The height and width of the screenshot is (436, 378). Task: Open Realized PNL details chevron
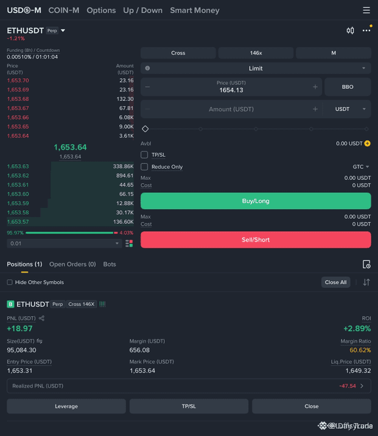[362, 386]
